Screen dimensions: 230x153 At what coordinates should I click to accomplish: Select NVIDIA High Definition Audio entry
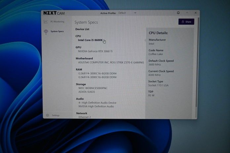point(96,107)
